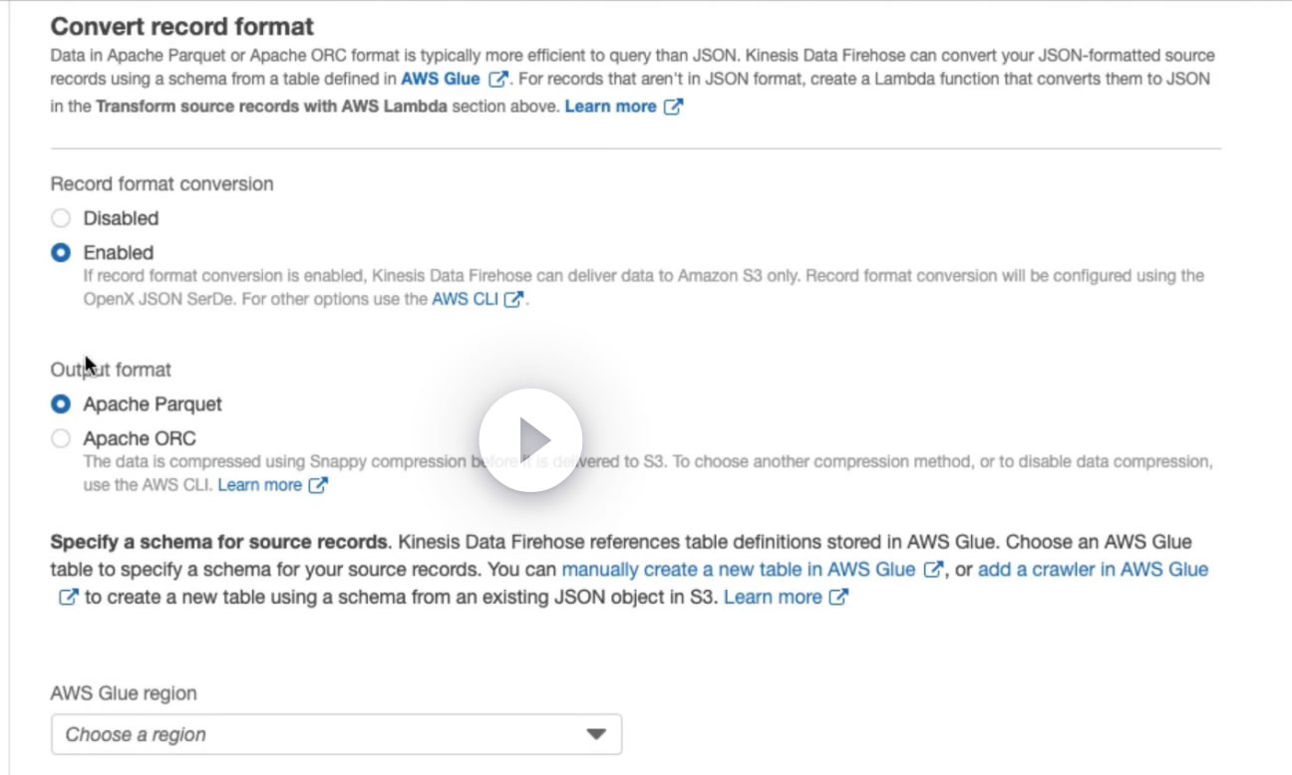Click external icon after manually create table link
This screenshot has width=1292, height=775.
coord(933,570)
